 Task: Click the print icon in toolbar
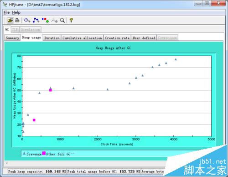click(17, 20)
